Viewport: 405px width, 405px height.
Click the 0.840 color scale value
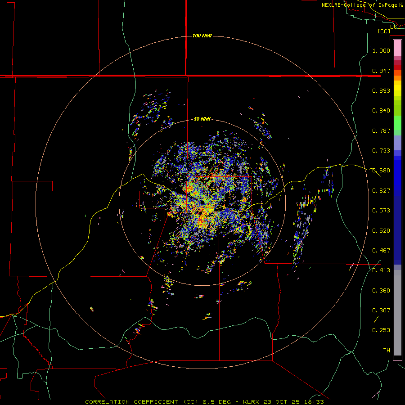(381, 111)
